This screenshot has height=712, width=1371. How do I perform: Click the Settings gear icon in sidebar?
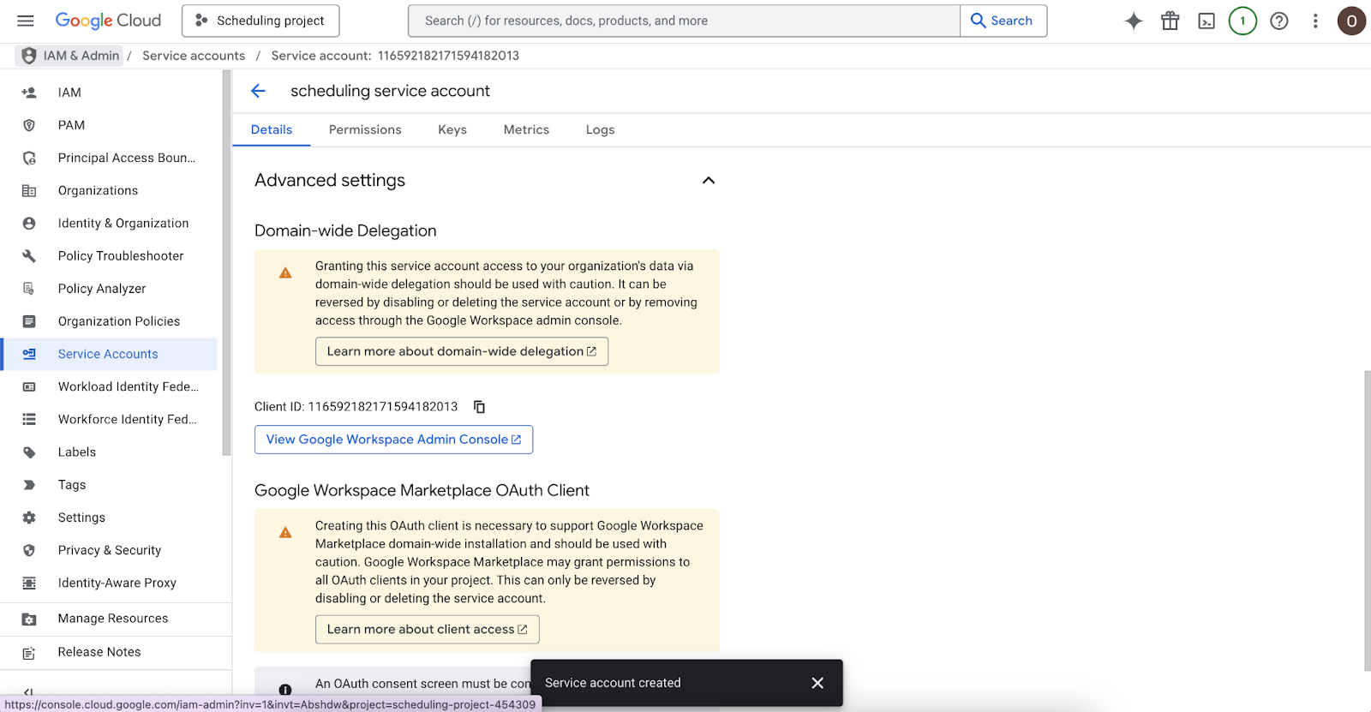(x=29, y=518)
